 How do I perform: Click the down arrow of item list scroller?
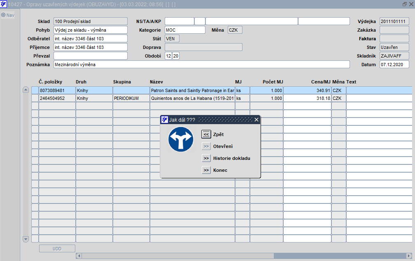click(26, 239)
